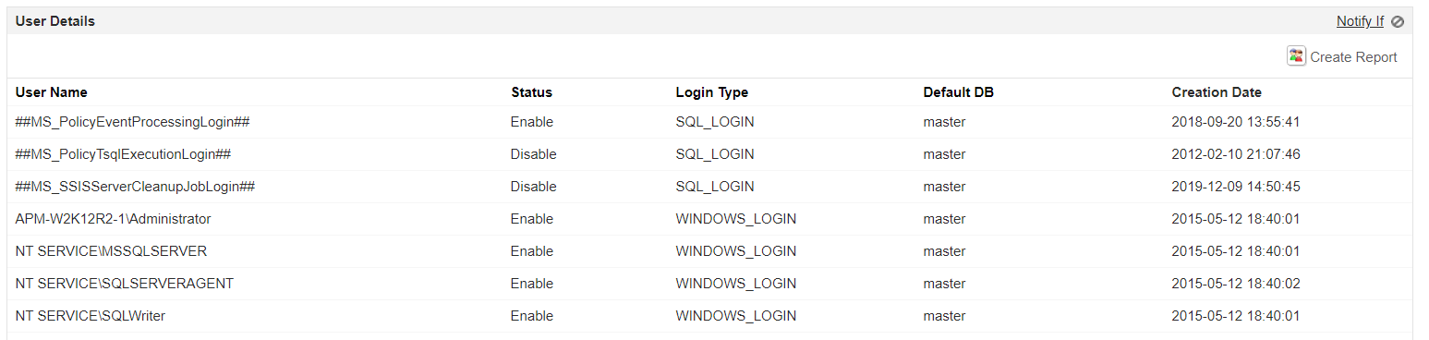Click the Create Report text link
This screenshot has width=1429, height=340.
click(1353, 57)
